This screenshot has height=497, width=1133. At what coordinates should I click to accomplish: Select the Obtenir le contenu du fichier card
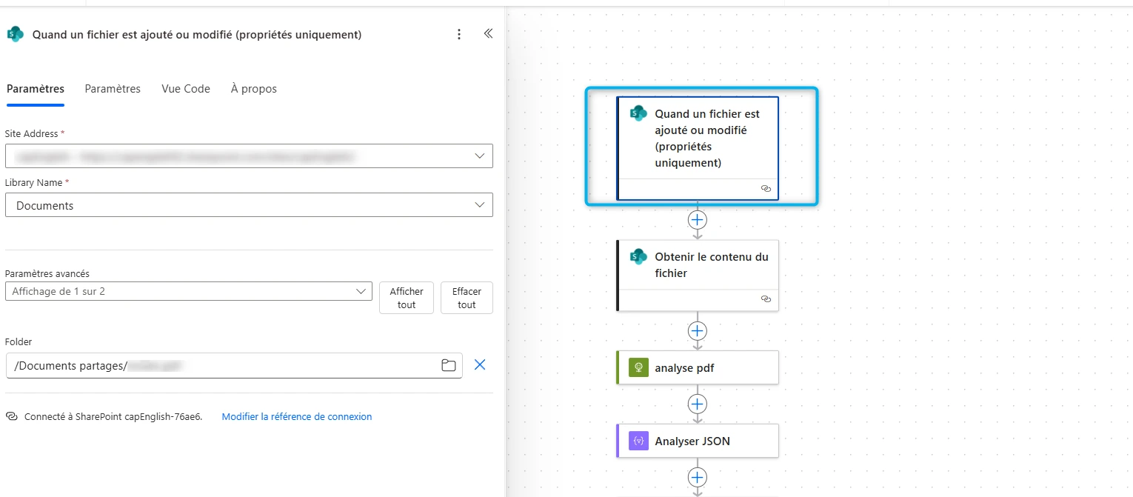[698, 276]
